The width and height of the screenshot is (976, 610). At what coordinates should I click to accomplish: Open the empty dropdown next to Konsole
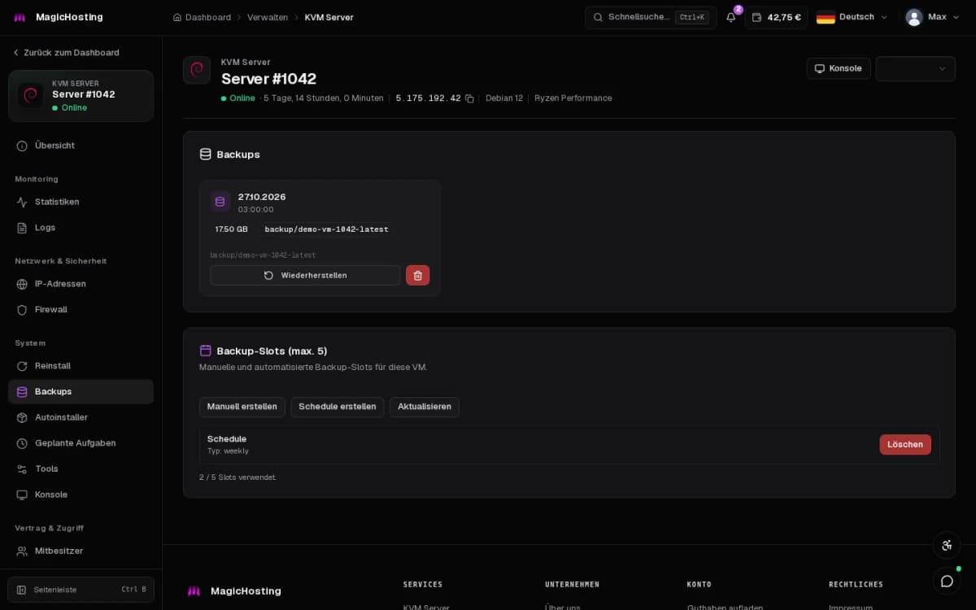coord(915,68)
